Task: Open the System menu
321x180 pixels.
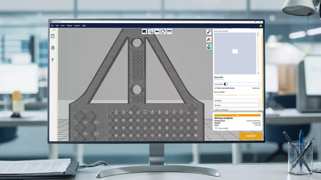Action: pyautogui.click(x=77, y=26)
